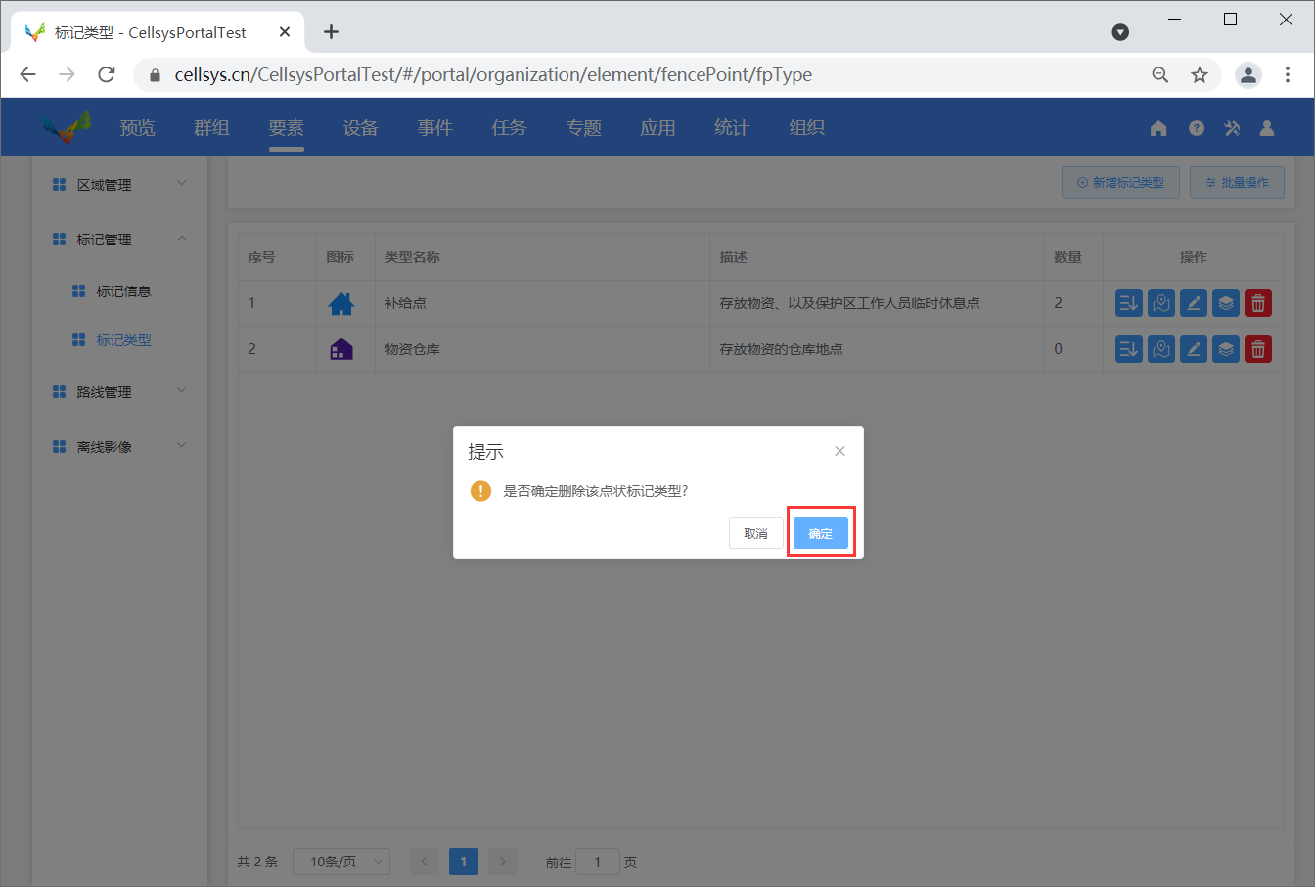Open the user account icon in header
Image resolution: width=1315 pixels, height=887 pixels.
[x=1267, y=128]
